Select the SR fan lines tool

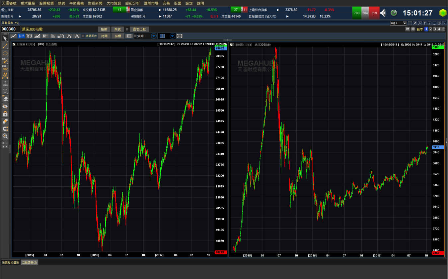(5, 61)
